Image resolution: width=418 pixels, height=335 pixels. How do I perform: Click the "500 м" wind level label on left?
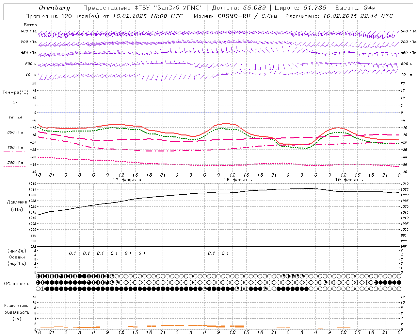(31, 64)
